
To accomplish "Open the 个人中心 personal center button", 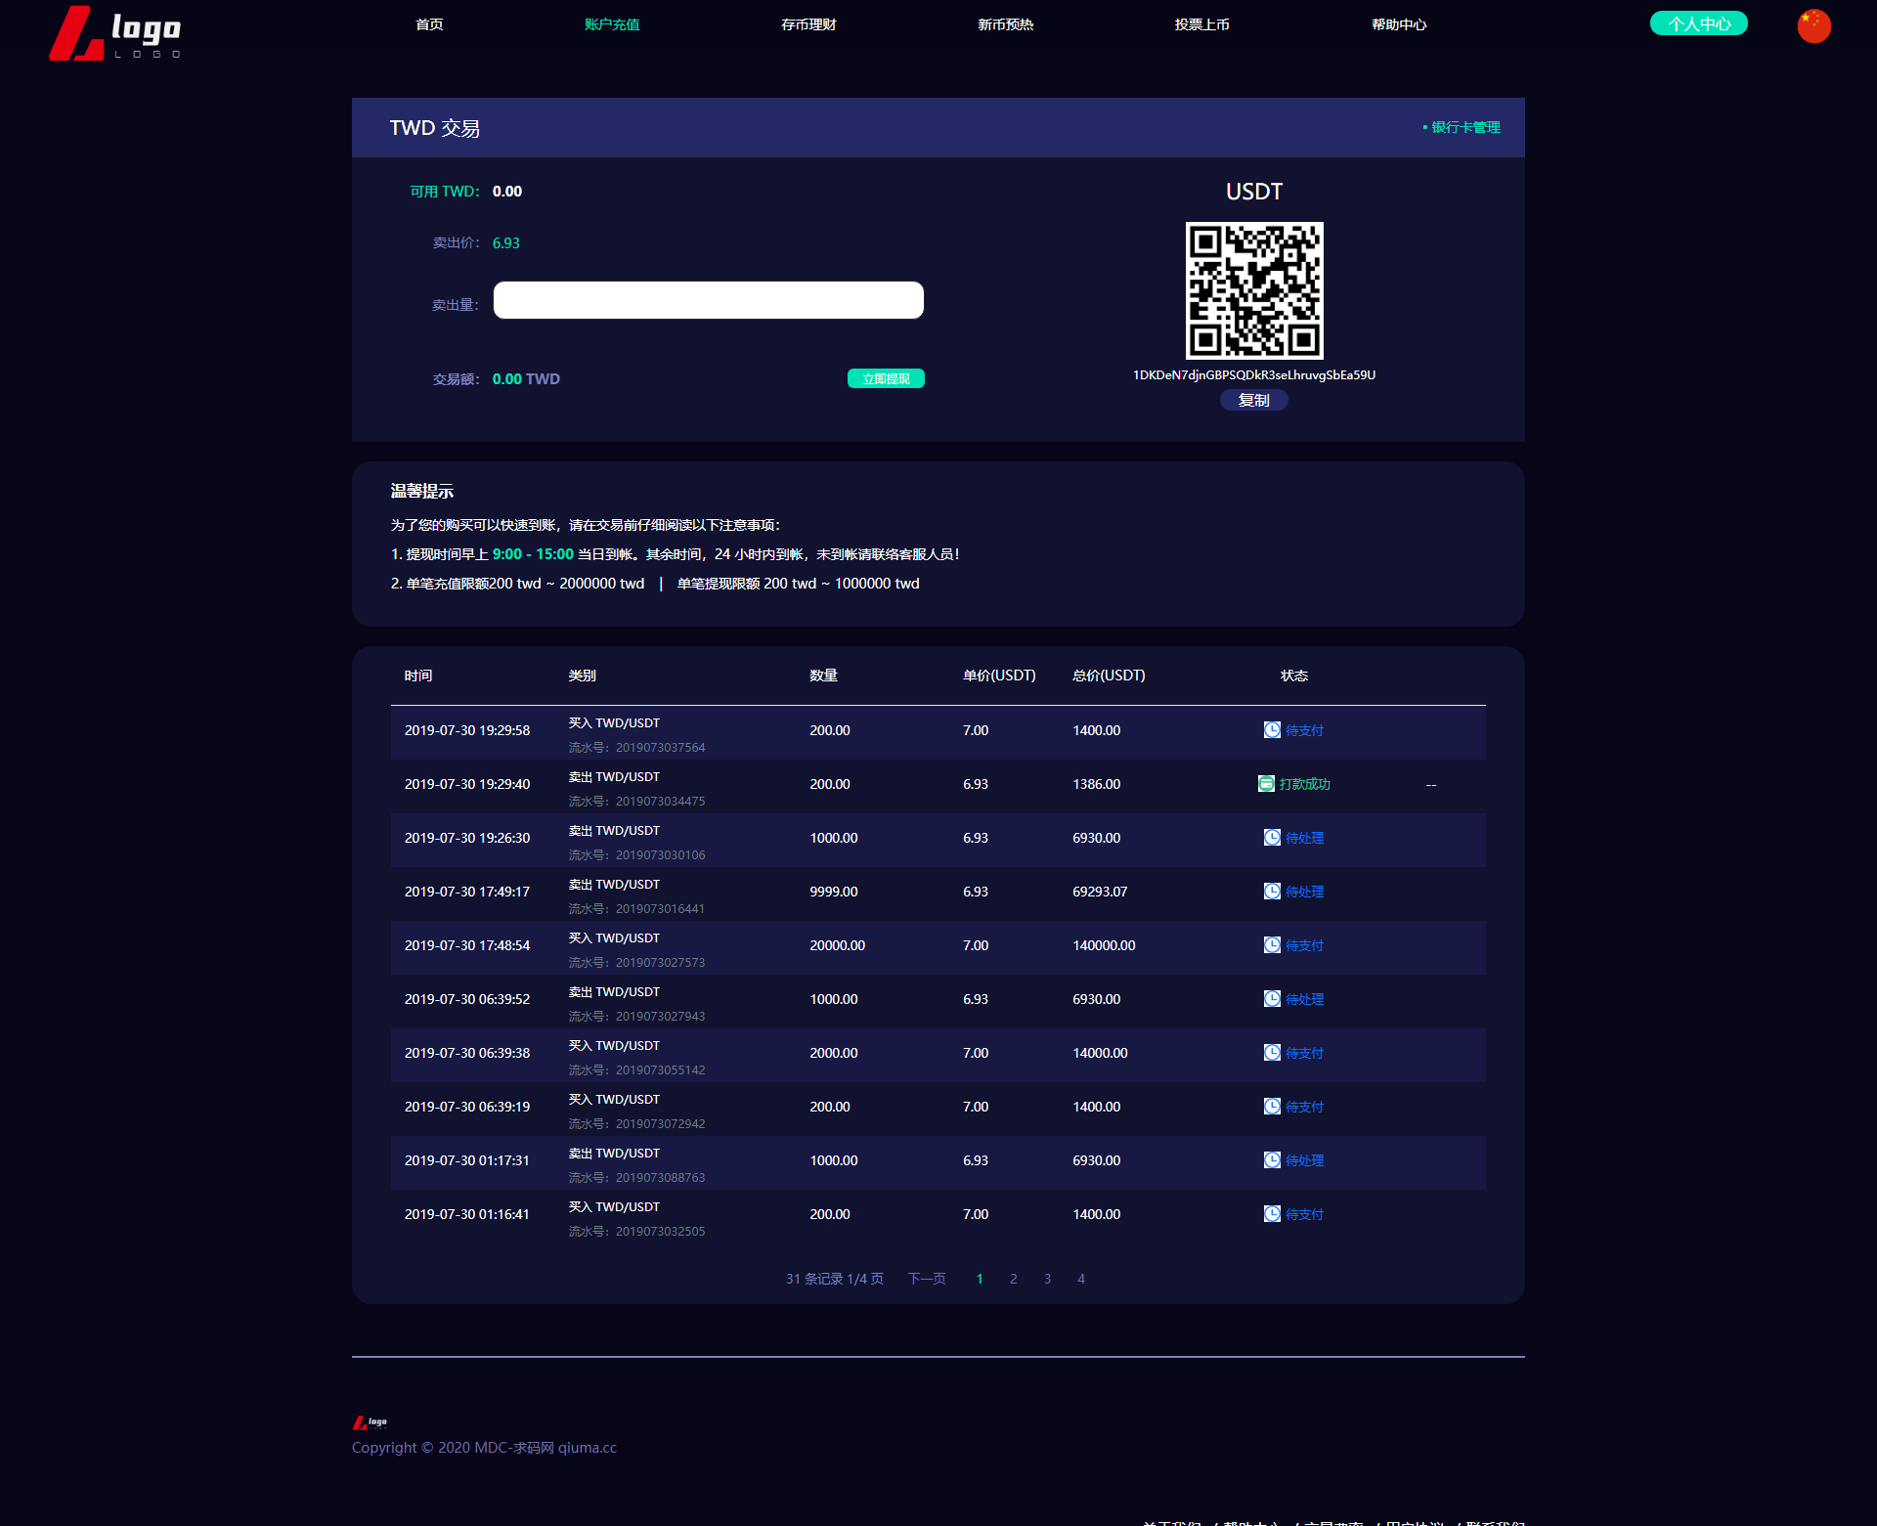I will click(1698, 23).
